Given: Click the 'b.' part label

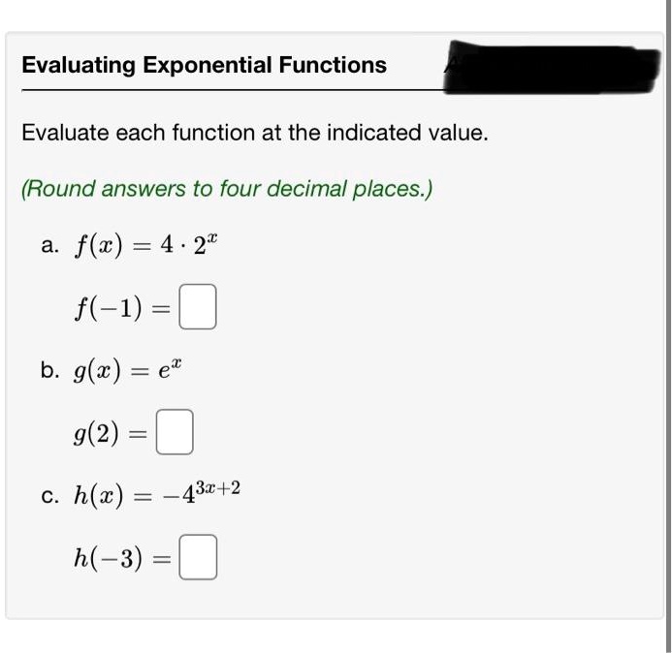Looking at the screenshot, I should tap(50, 371).
